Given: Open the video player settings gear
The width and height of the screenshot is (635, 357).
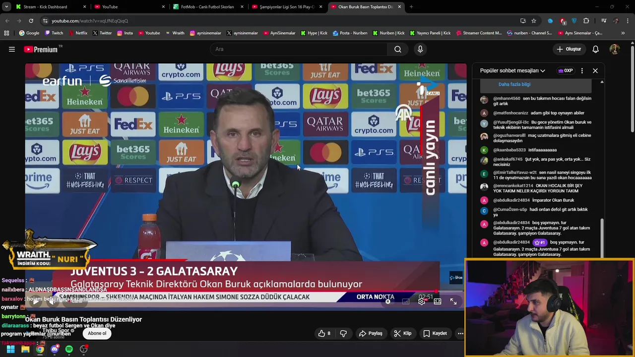Looking at the screenshot, I should [x=421, y=301].
